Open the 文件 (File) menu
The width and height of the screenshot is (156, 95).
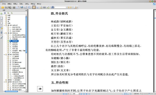pyautogui.click(x=4, y=4)
